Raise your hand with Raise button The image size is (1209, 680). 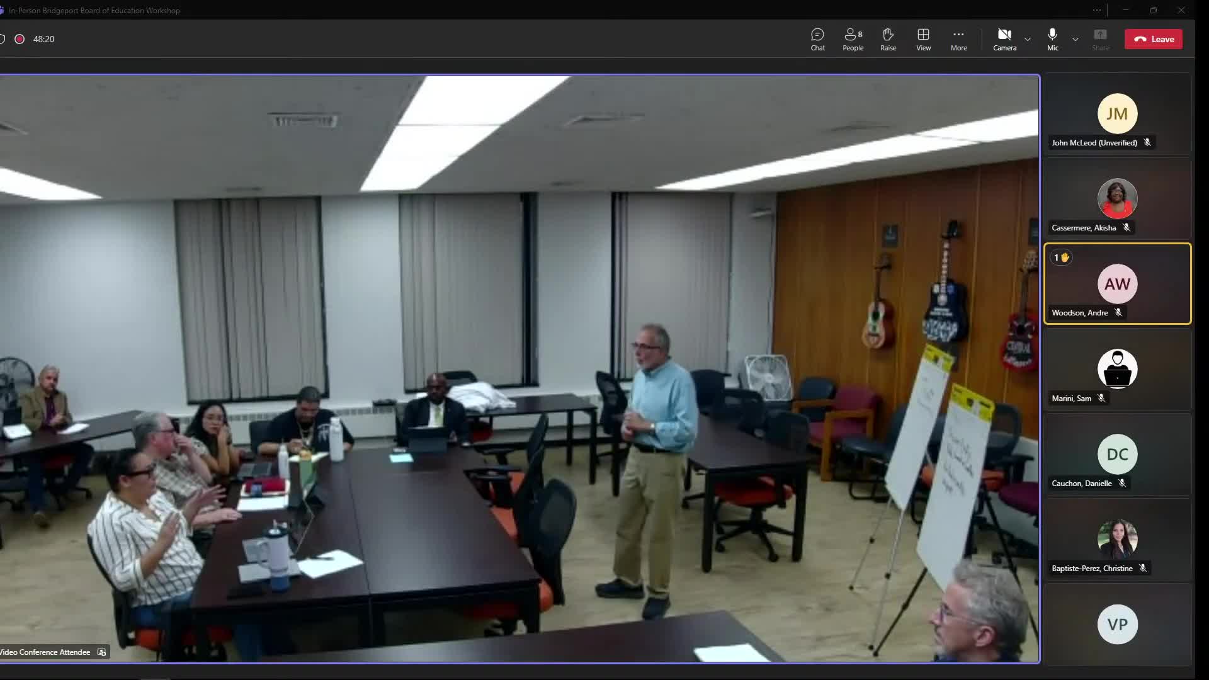tap(888, 39)
